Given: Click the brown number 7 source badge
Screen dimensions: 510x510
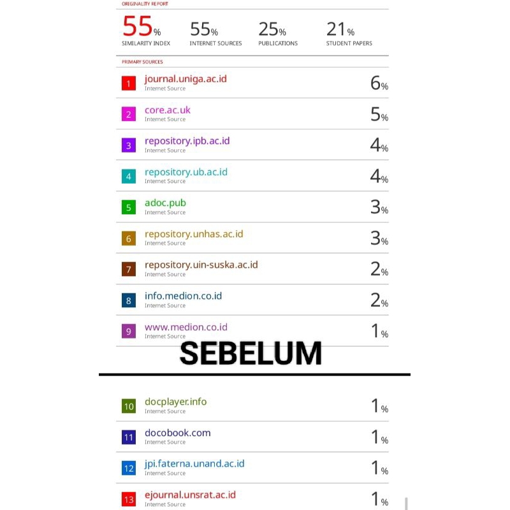Looking at the screenshot, I should tap(129, 269).
